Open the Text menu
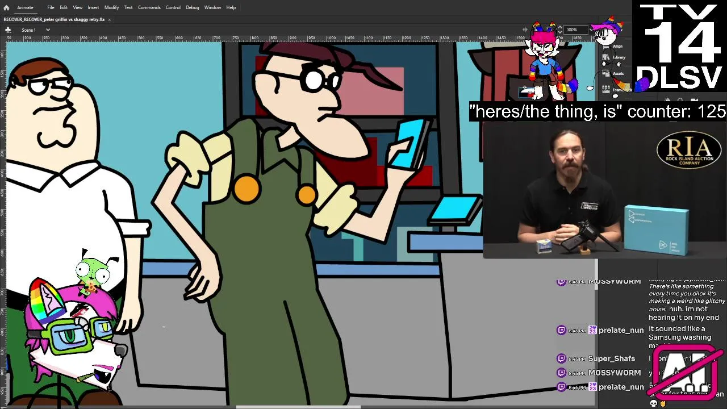The image size is (727, 409). click(128, 7)
